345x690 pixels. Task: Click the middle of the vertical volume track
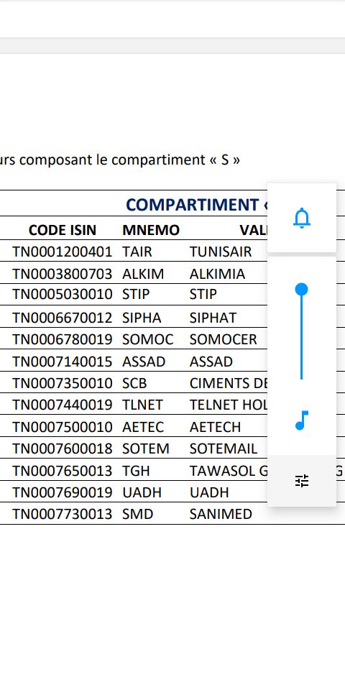301,334
